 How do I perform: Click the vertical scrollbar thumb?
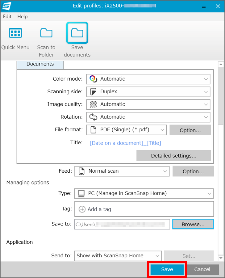pos(221,96)
